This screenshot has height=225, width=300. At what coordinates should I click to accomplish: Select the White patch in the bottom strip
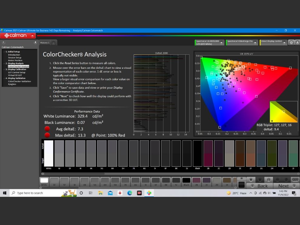click(x=44, y=182)
